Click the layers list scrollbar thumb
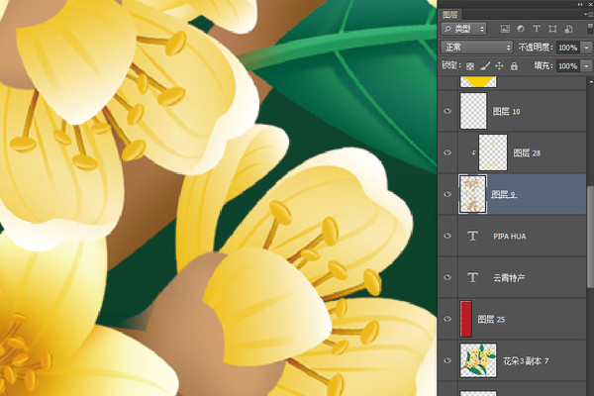Image resolution: width=594 pixels, height=396 pixels. point(590,237)
